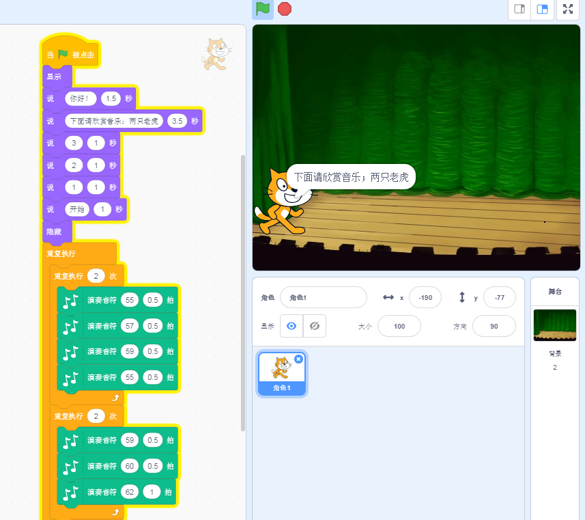This screenshot has height=520, width=585.
Task: Click the say block text field showing 3
Action: [74, 143]
